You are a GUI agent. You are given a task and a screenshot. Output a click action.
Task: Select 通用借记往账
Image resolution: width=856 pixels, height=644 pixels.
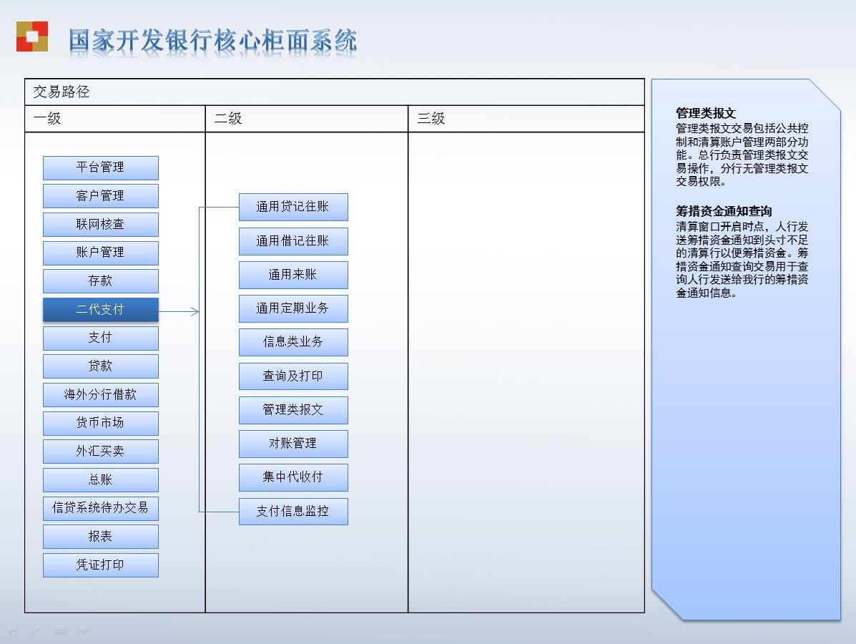coord(293,241)
